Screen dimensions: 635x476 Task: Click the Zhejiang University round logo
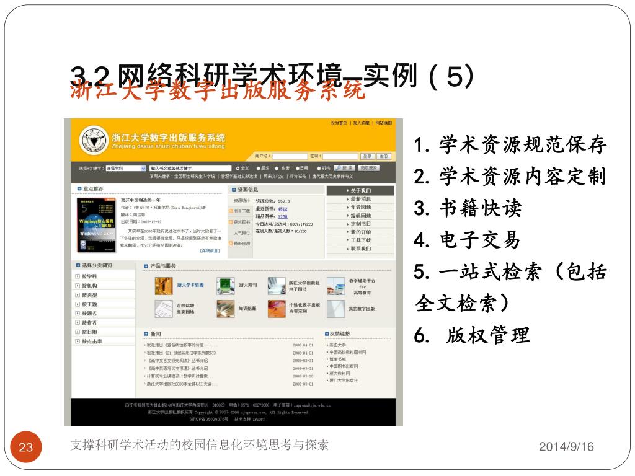94,139
